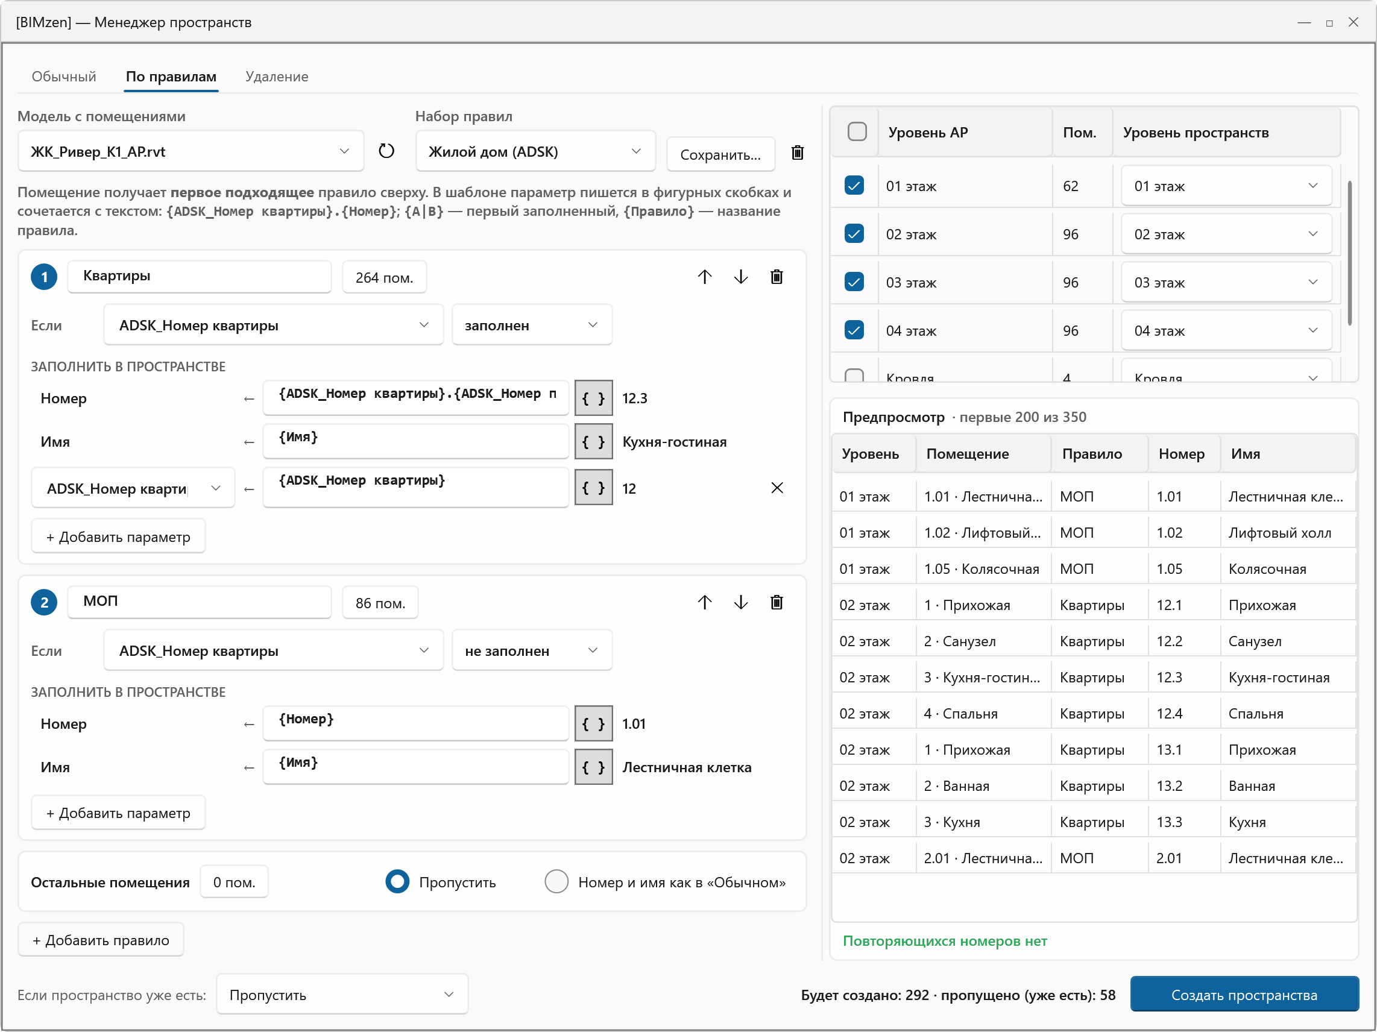Viewport: 1377px width, 1032px height.
Task: Move the Квартиры rule up
Action: pyautogui.click(x=705, y=277)
